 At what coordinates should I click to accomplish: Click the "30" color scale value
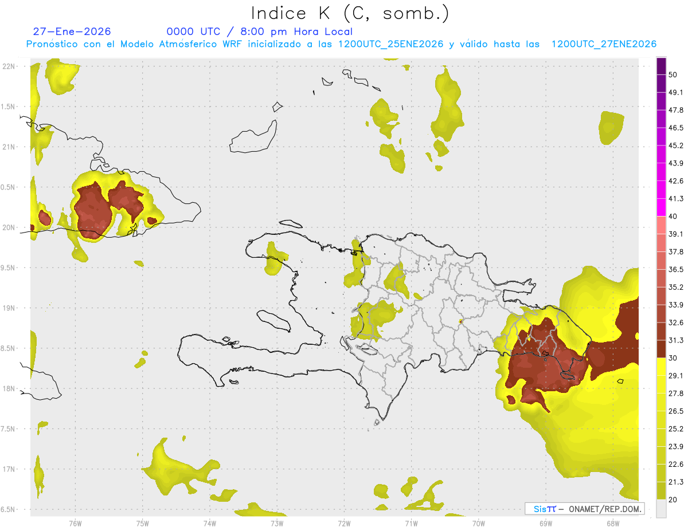tap(673, 358)
